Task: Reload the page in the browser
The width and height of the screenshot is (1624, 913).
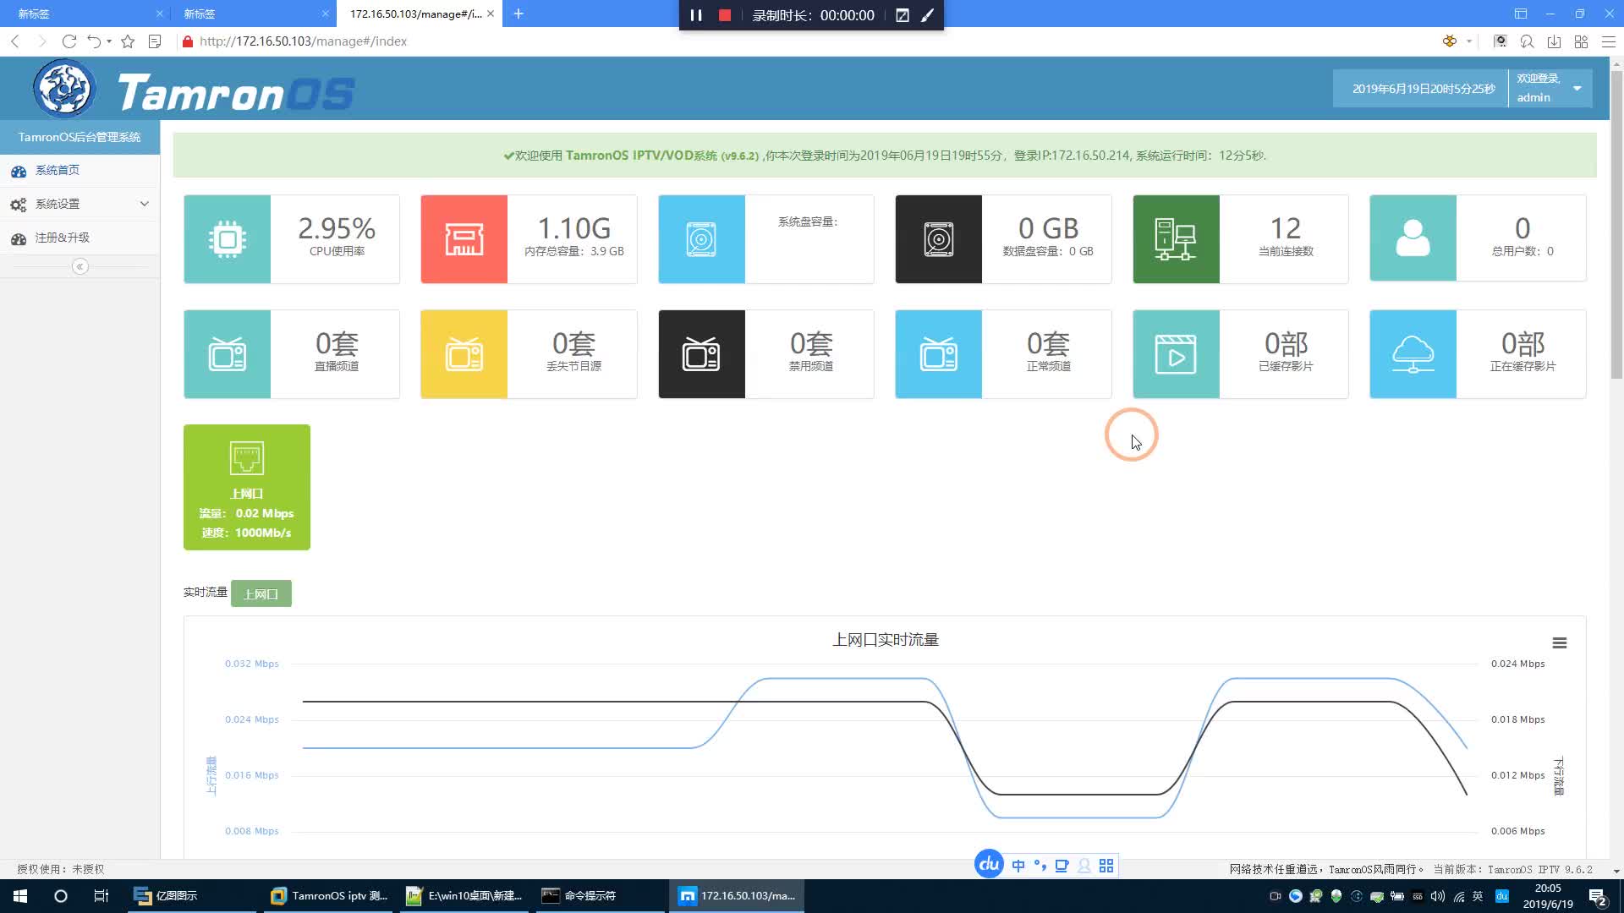Action: (x=69, y=41)
